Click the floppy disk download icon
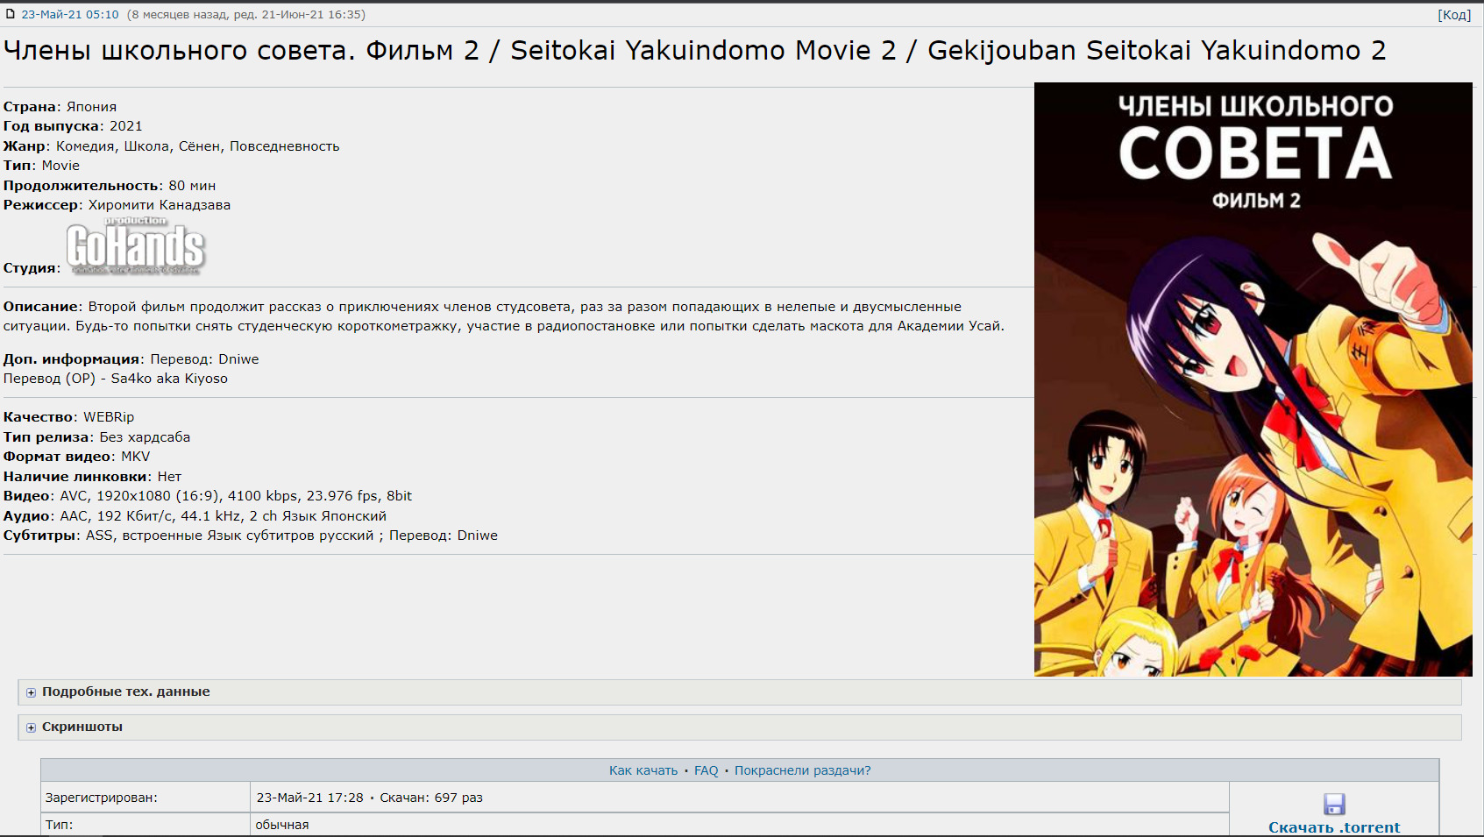Viewport: 1484px width, 837px height. point(1334,804)
